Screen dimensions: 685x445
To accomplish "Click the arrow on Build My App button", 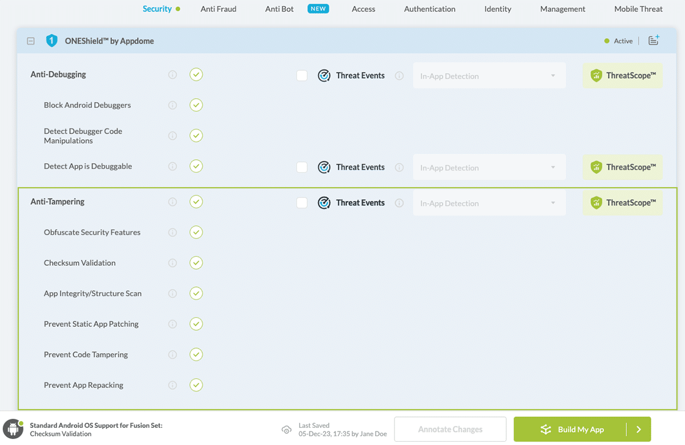I will click(x=639, y=430).
